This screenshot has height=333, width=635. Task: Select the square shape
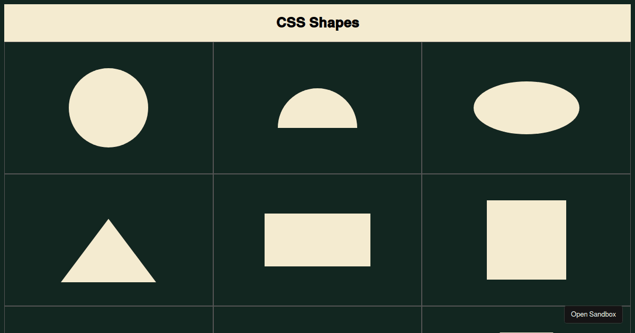[527, 239]
